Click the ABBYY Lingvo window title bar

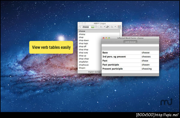tap(100, 23)
